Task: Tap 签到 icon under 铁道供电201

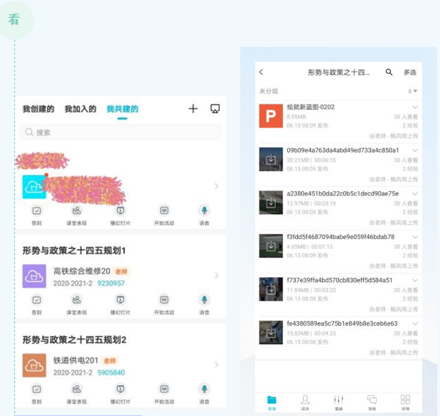Action: click(36, 389)
